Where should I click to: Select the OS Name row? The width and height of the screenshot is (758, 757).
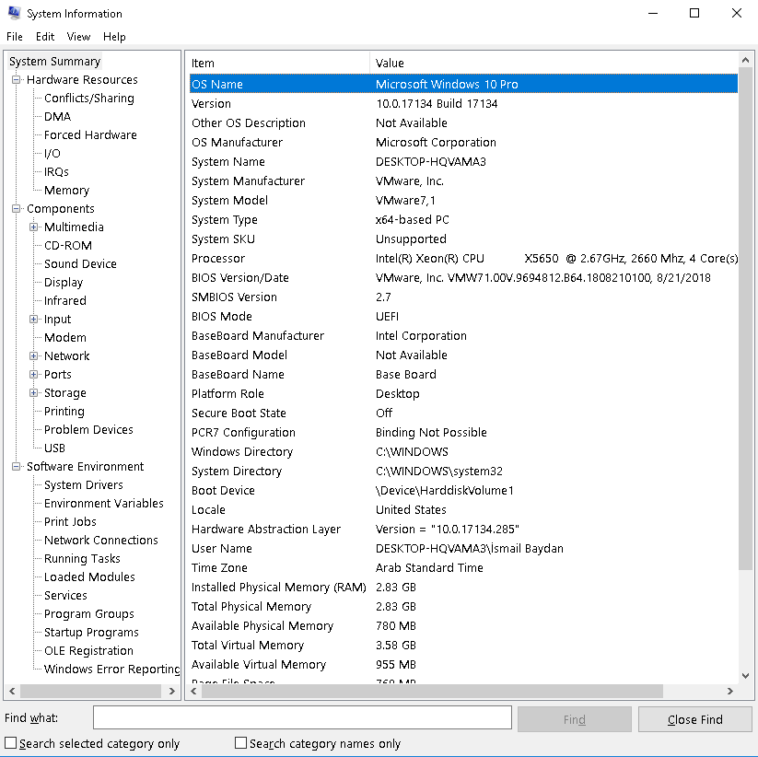463,84
